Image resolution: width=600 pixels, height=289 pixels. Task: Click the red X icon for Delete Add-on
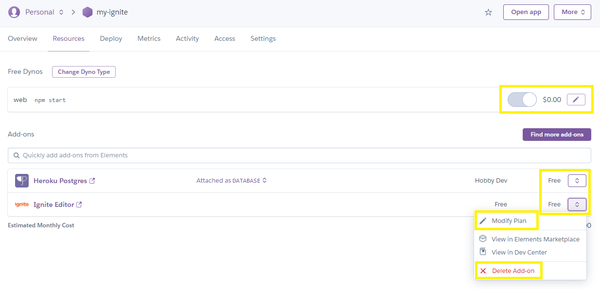(x=483, y=271)
